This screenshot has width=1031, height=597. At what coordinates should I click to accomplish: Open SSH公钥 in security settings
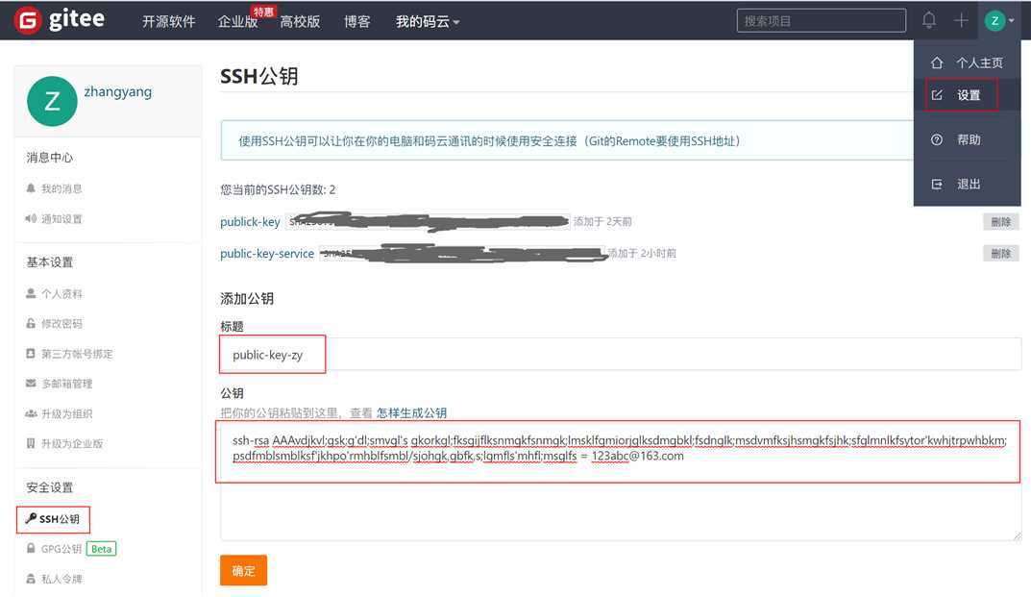(60, 519)
